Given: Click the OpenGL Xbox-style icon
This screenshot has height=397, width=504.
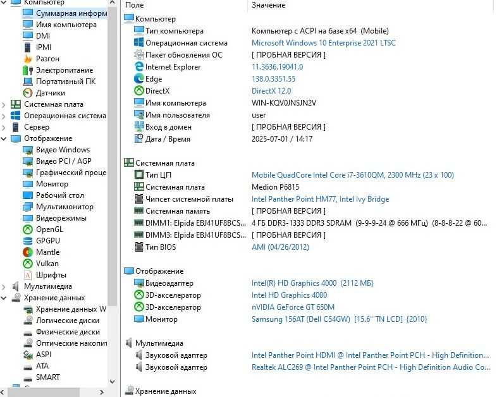Looking at the screenshot, I should (x=28, y=229).
